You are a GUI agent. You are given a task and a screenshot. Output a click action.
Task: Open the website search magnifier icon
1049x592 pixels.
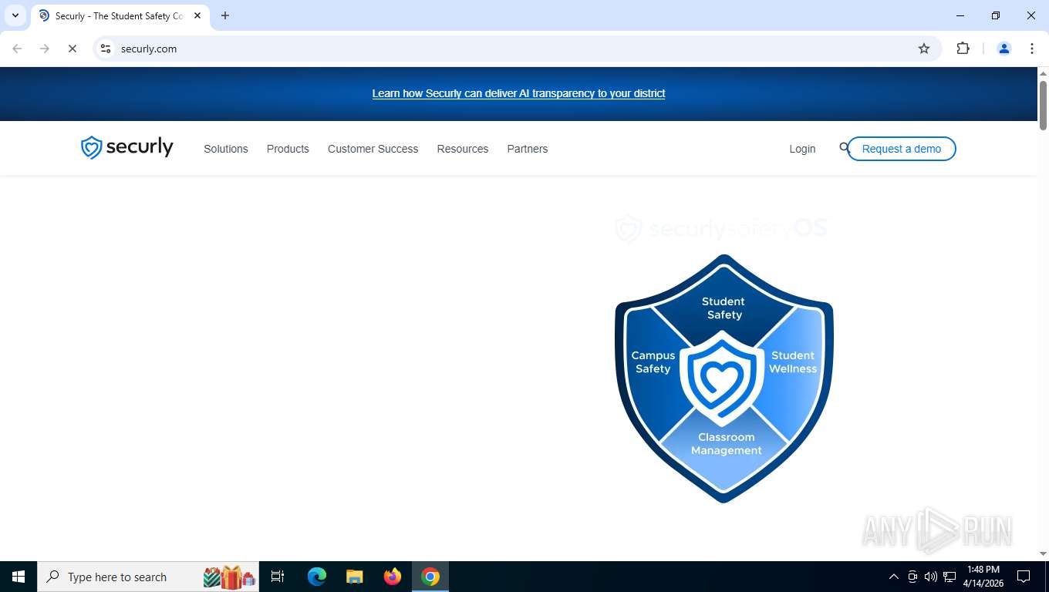(844, 148)
